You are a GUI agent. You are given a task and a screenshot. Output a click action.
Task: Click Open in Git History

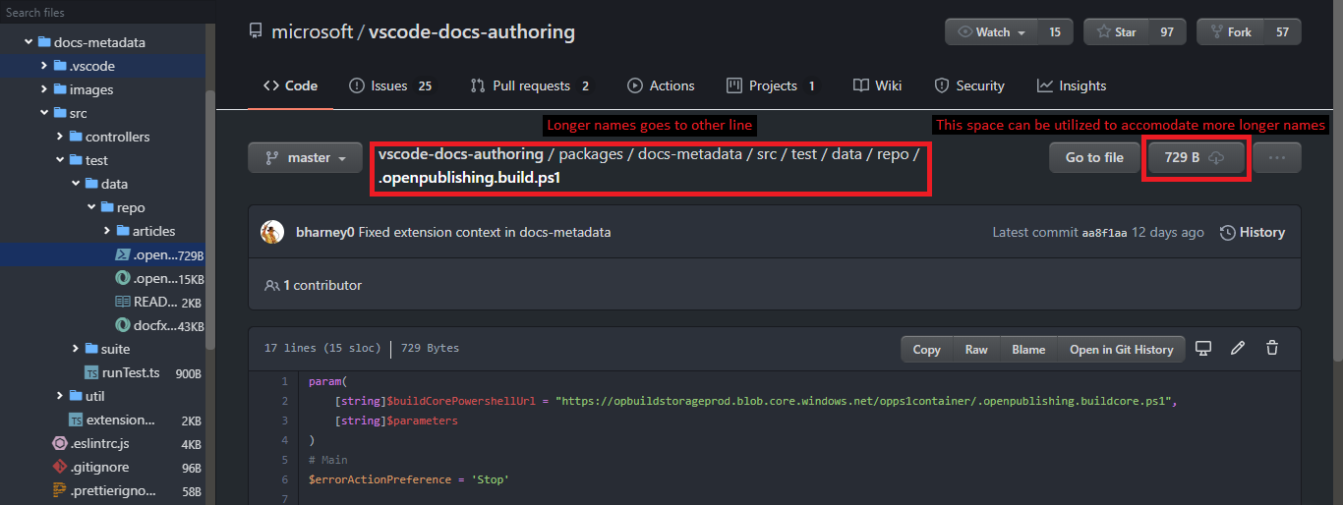[1121, 349]
